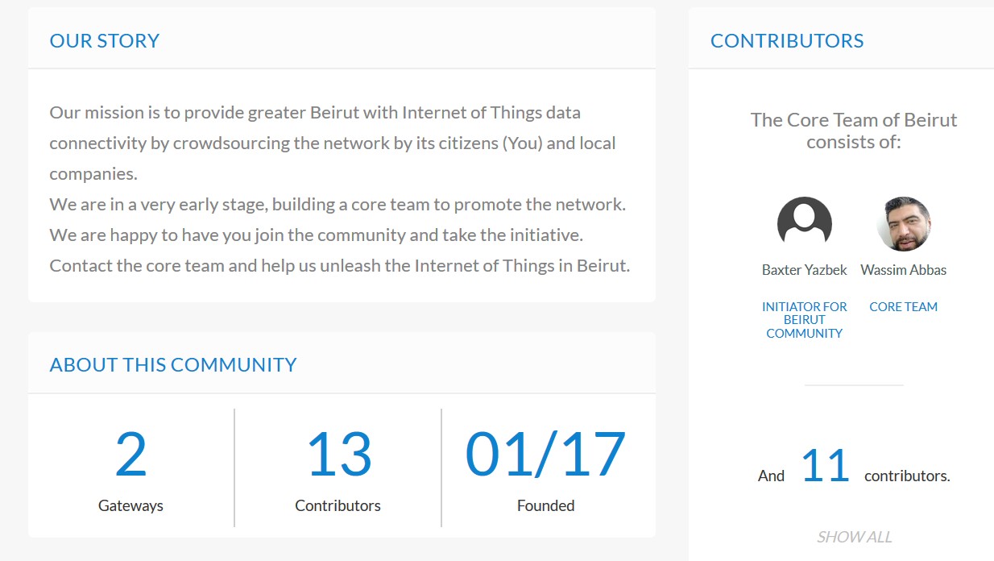Click the Founded label text

[545, 506]
